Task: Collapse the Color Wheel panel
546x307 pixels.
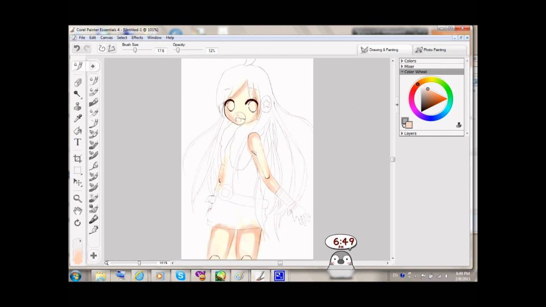Action: pos(432,72)
